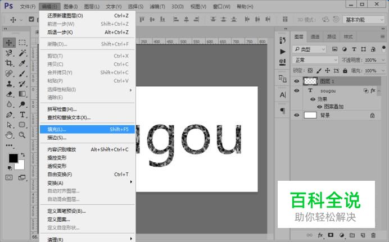This screenshot has height=242, width=389.
Task: Select the Path Selection tool
Action: point(9,125)
